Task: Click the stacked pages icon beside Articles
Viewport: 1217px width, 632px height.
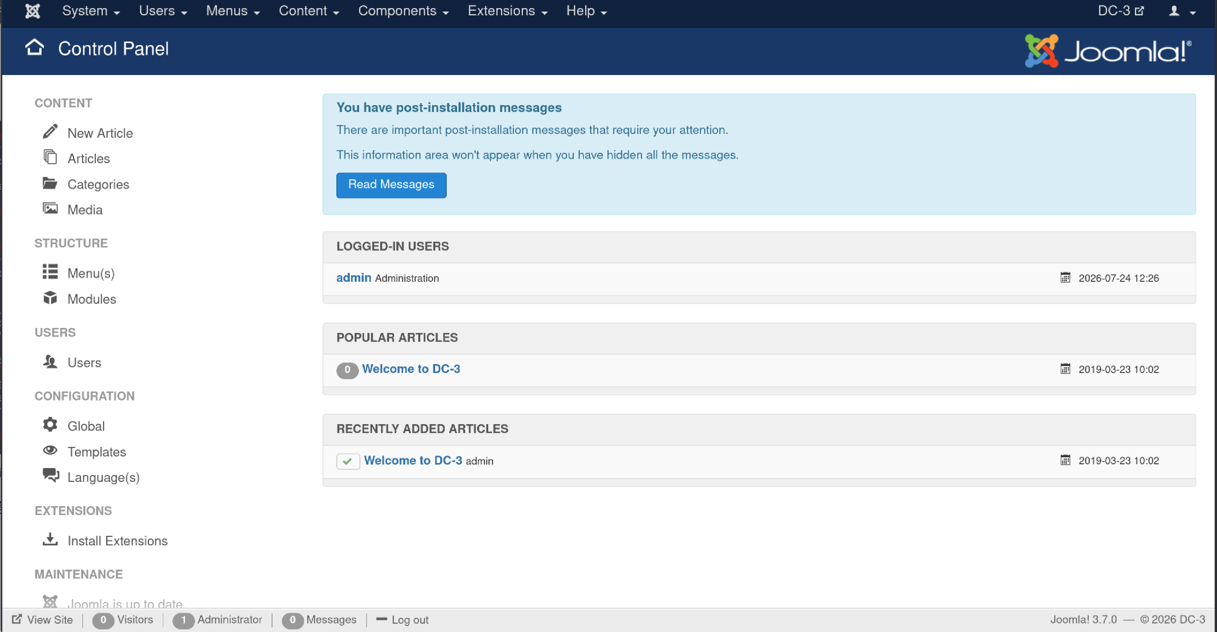Action: click(x=50, y=157)
